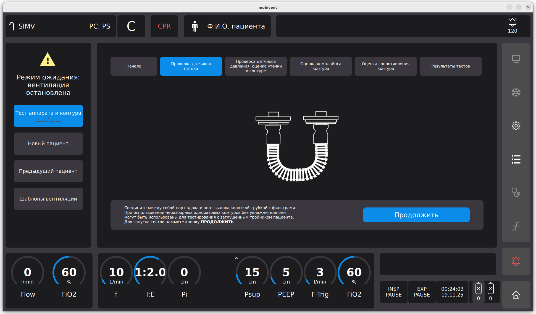Open Оценка сопротивления контура tab
The image size is (536, 314).
point(386,66)
